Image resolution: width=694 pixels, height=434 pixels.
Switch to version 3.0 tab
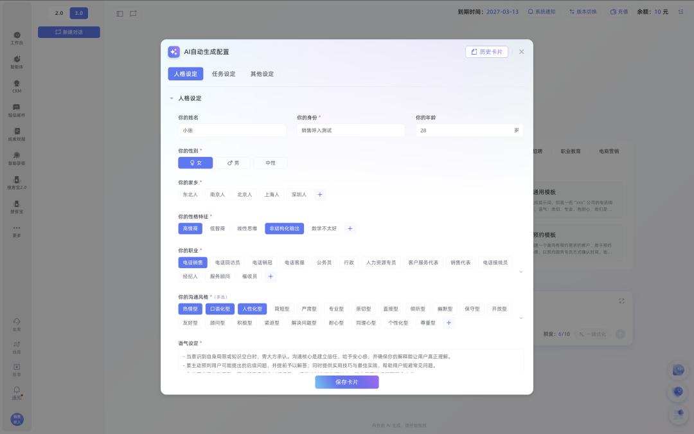(x=79, y=13)
